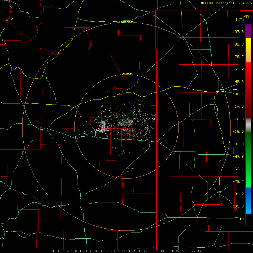Click the 107.8 velocity scale value
The image size is (253, 253).
[238, 31]
